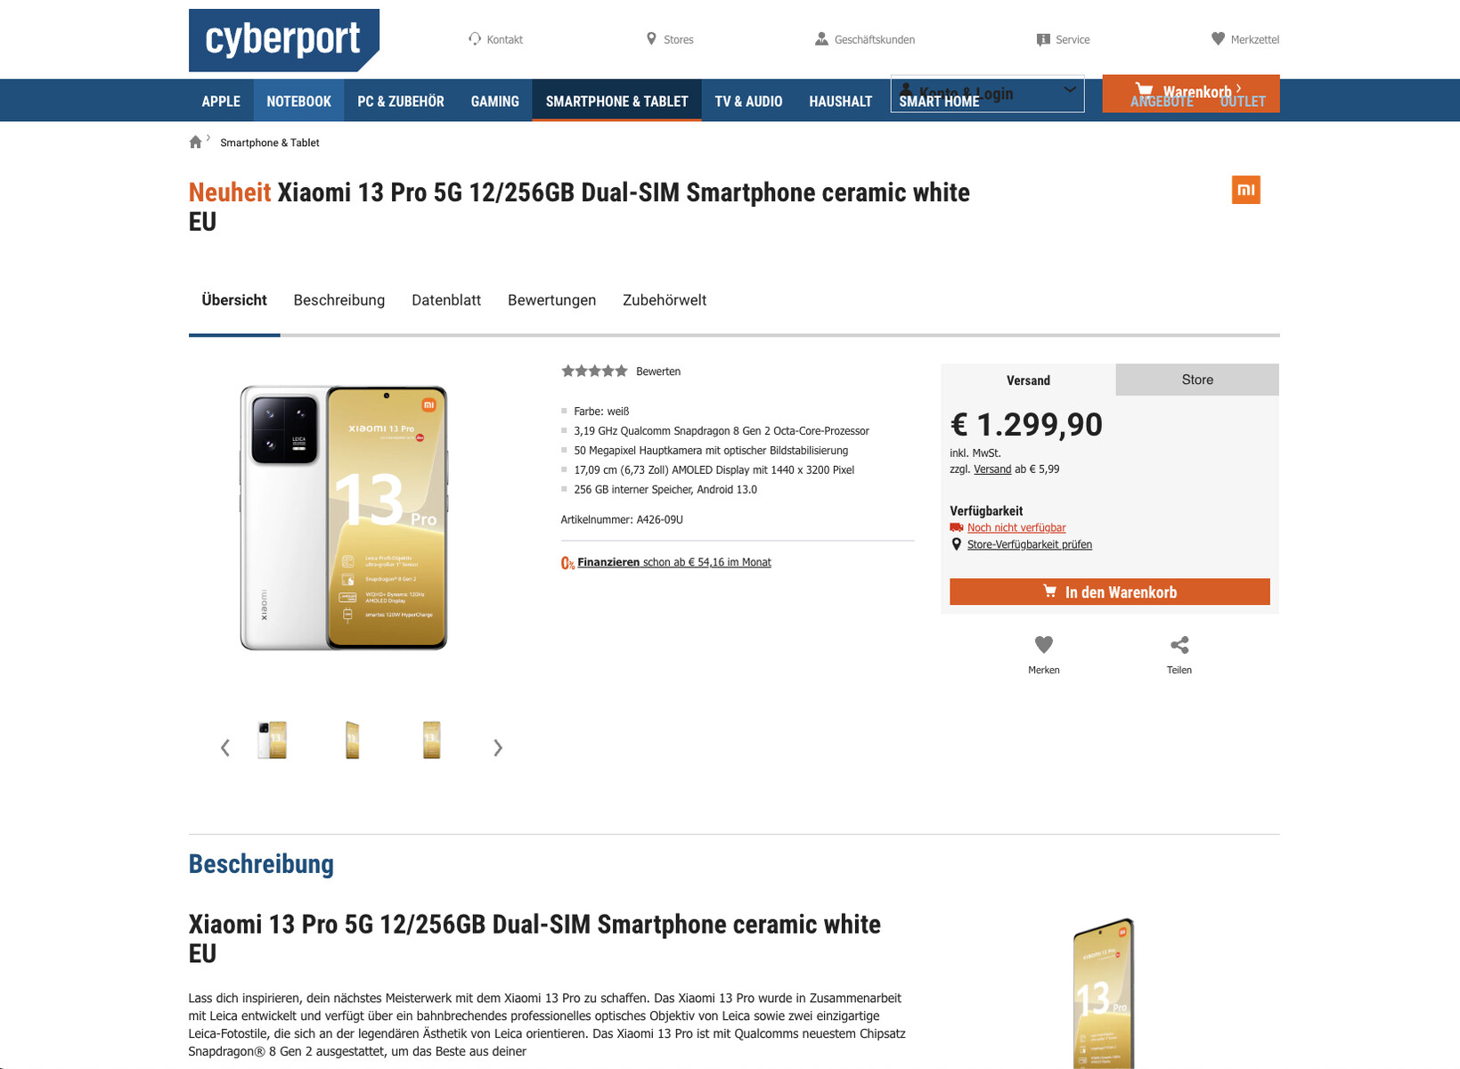
Task: Rate product with the star rating
Action: [x=594, y=371]
